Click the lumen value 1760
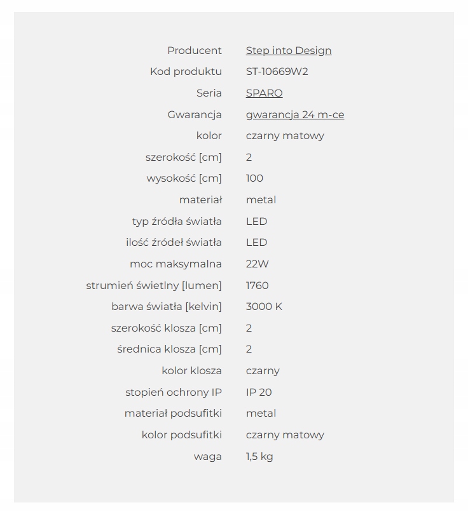This screenshot has height=512, width=468. pyautogui.click(x=257, y=285)
